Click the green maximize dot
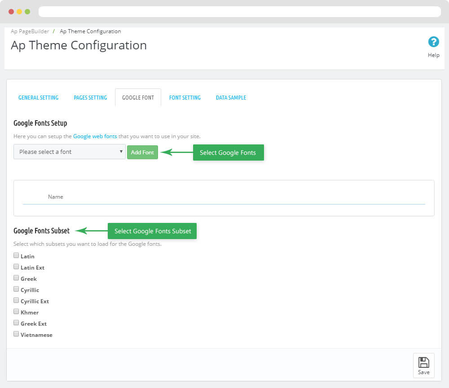Image resolution: width=449 pixels, height=388 pixels. tap(27, 12)
